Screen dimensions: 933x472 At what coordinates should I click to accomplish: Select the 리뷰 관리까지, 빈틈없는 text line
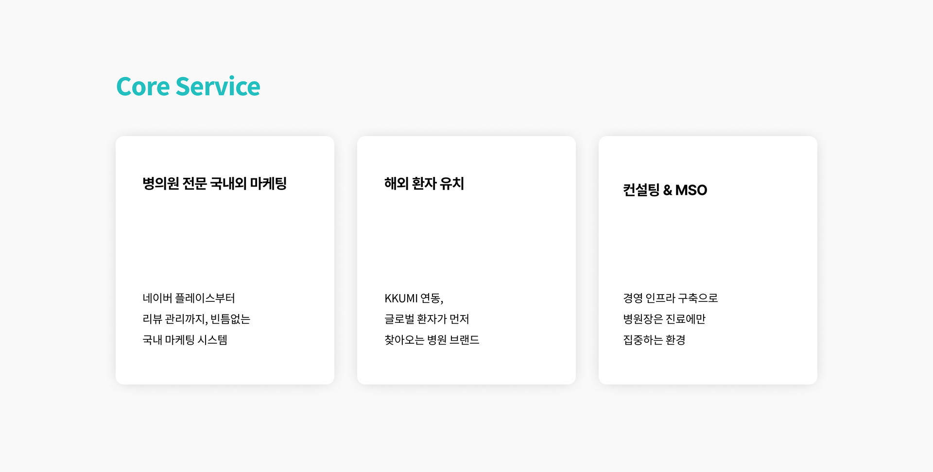click(x=196, y=319)
